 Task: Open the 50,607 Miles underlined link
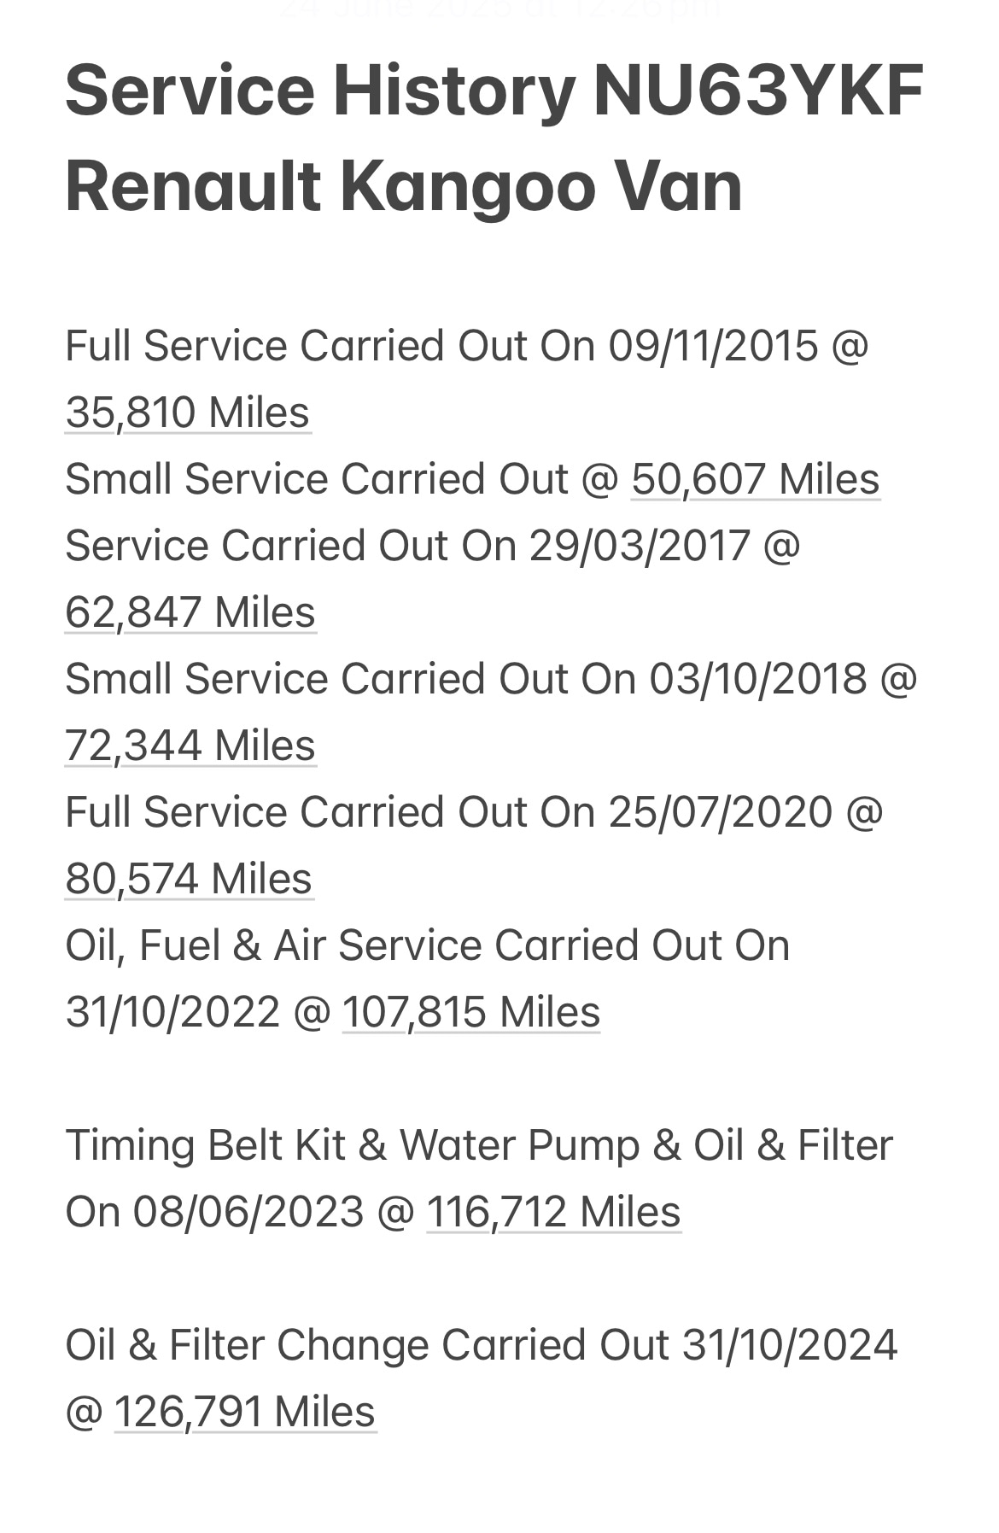[756, 479]
